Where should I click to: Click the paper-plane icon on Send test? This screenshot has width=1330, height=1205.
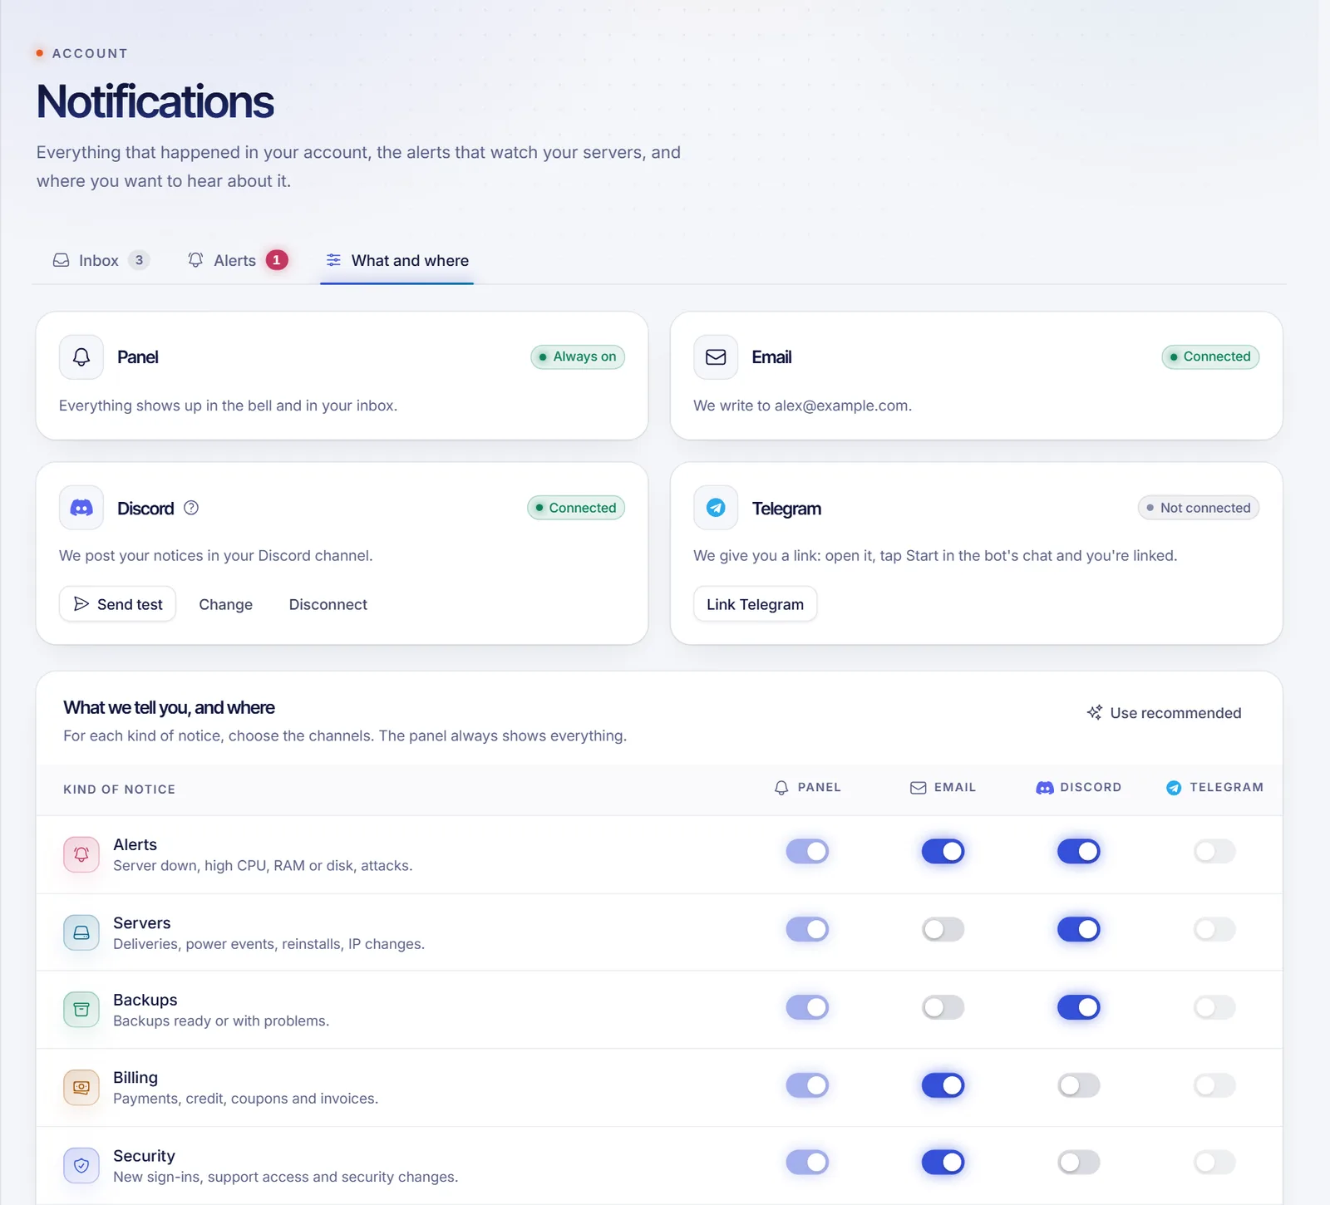coord(81,604)
